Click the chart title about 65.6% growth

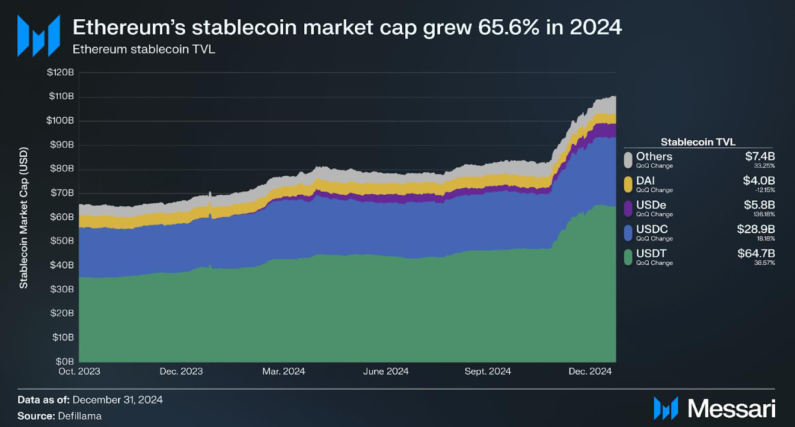(x=348, y=27)
